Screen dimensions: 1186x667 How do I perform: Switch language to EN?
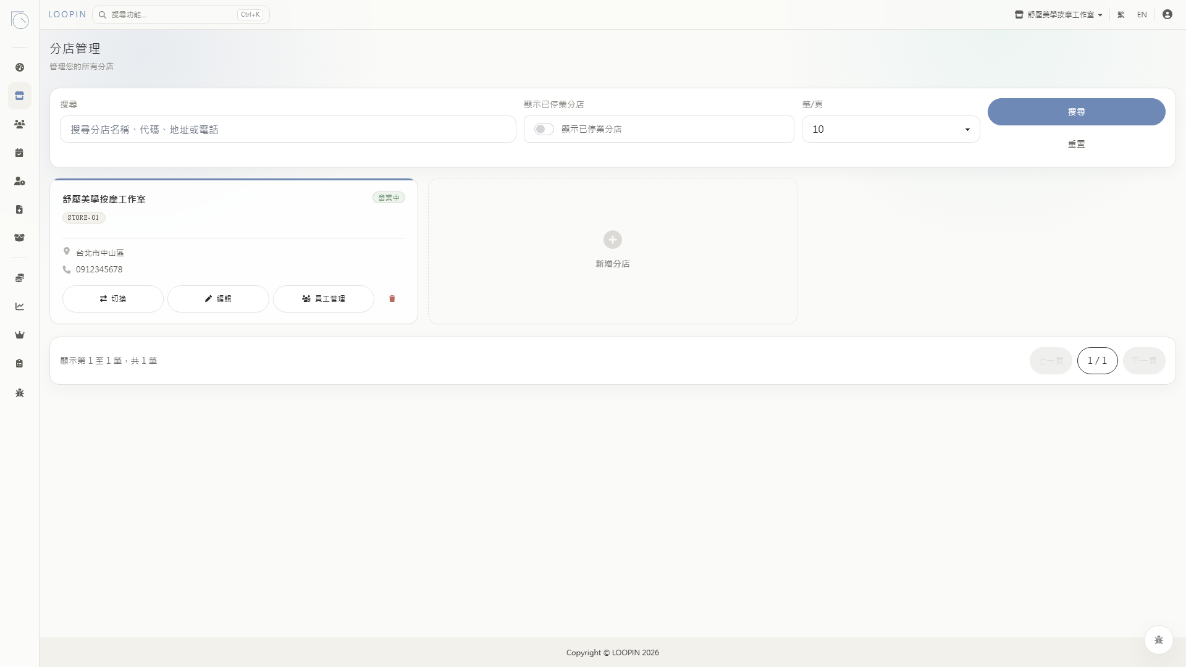(1142, 15)
